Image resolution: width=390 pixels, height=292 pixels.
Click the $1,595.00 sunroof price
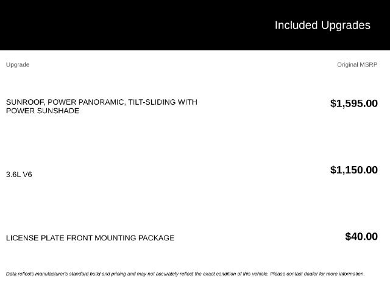(354, 103)
